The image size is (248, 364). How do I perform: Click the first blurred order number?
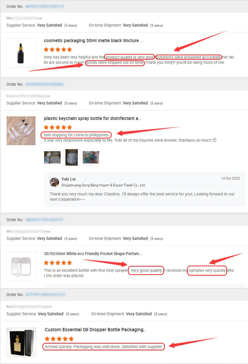click(x=45, y=7)
